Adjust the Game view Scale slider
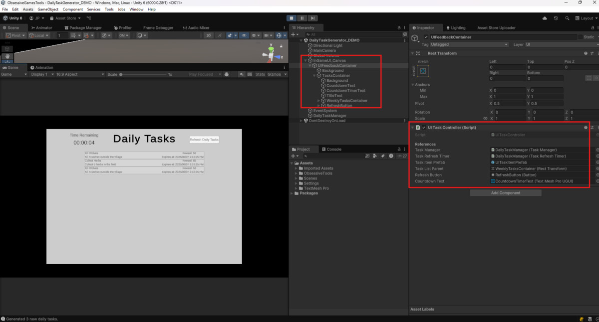This screenshot has width=599, height=322. pyautogui.click(x=142, y=74)
